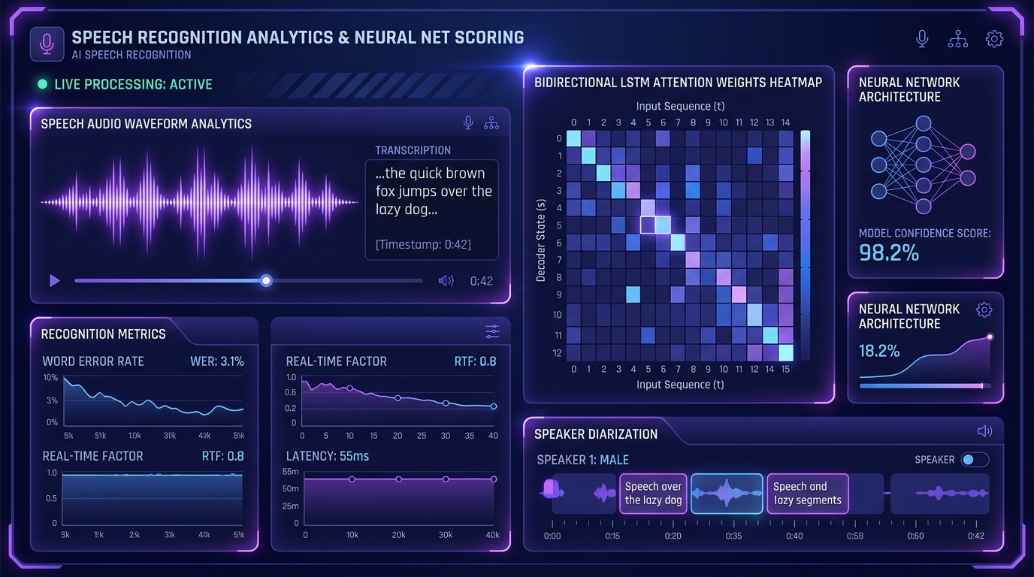Play the speech audio waveform
The image size is (1034, 577).
(54, 281)
